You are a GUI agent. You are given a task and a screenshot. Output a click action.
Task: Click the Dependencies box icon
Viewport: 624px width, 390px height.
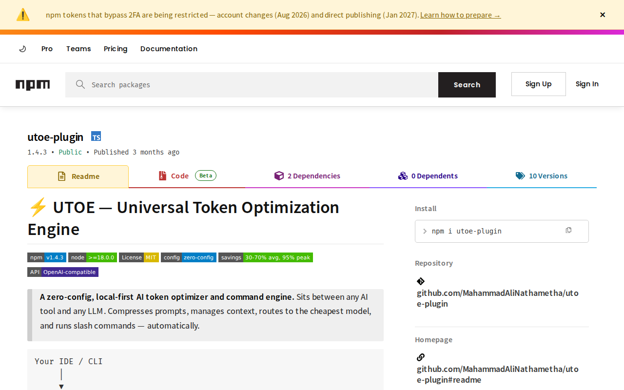coord(279,176)
